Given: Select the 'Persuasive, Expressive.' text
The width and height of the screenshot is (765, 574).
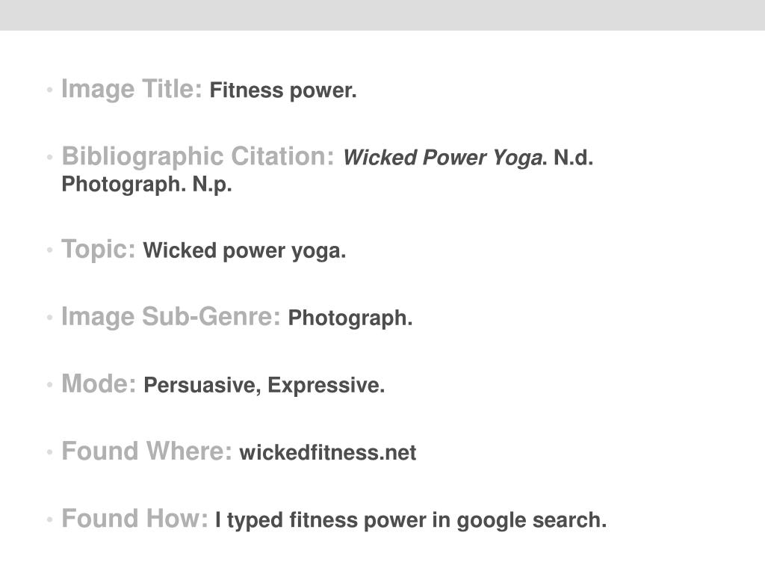Looking at the screenshot, I should [264, 386].
